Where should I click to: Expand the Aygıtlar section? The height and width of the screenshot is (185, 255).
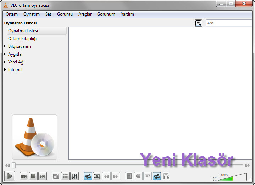5,54
